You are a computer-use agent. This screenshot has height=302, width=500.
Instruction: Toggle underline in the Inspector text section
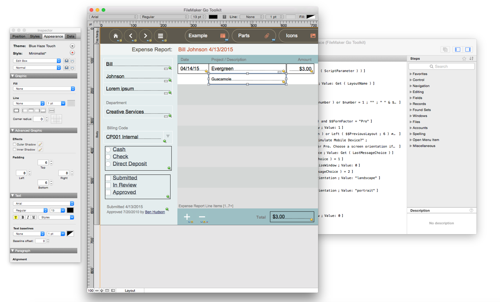tap(34, 217)
